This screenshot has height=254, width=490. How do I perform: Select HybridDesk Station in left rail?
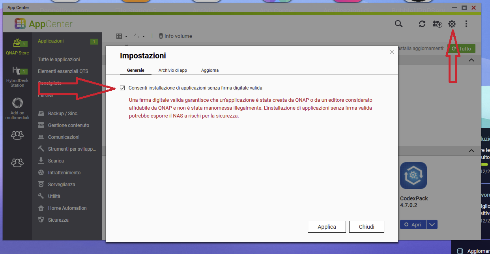17,77
